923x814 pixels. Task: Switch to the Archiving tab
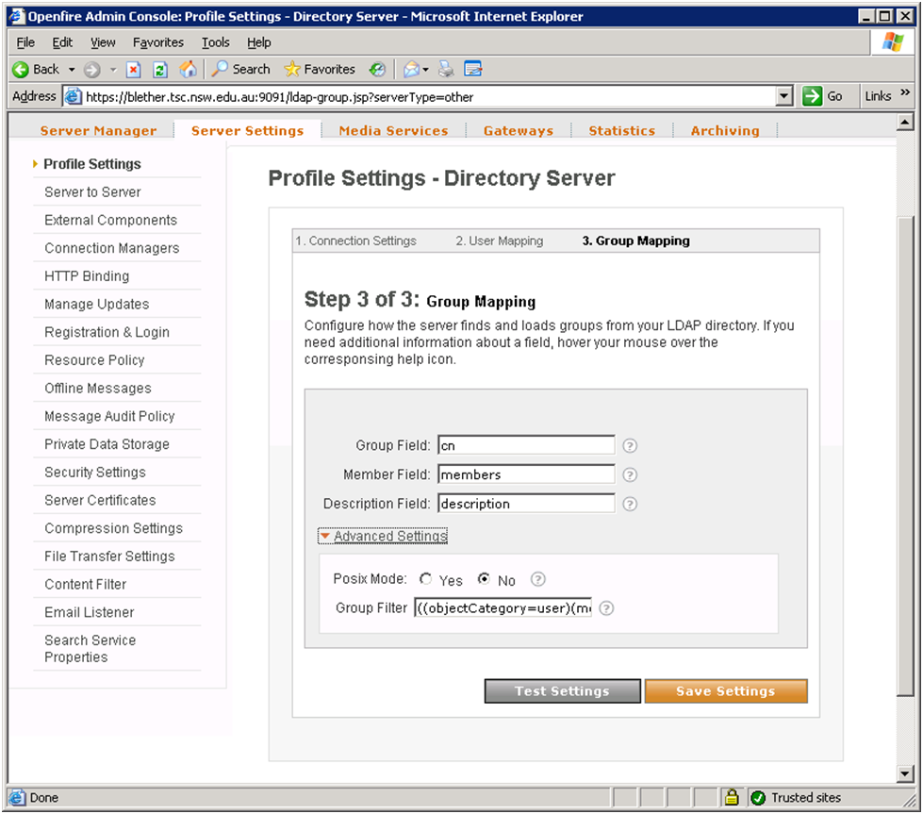[x=725, y=131]
